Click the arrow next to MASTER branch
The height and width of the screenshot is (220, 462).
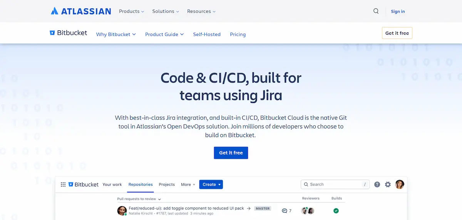[249, 208]
